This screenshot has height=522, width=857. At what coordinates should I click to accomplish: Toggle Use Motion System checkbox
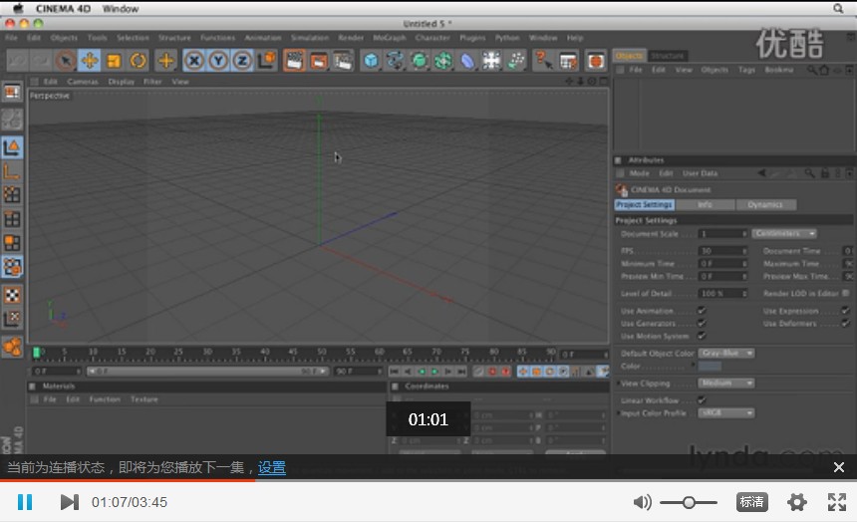pyautogui.click(x=702, y=336)
